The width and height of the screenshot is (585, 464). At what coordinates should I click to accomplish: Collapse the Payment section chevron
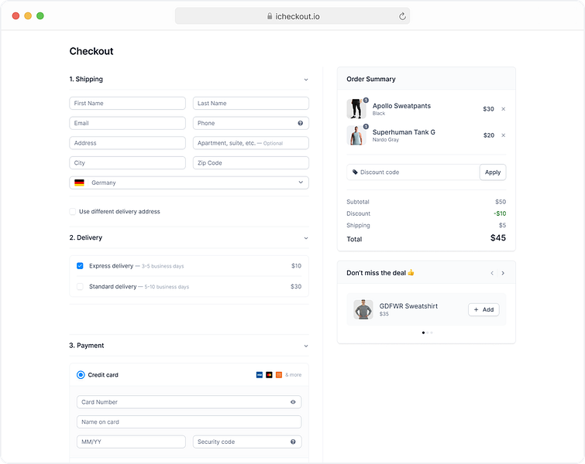coord(306,346)
